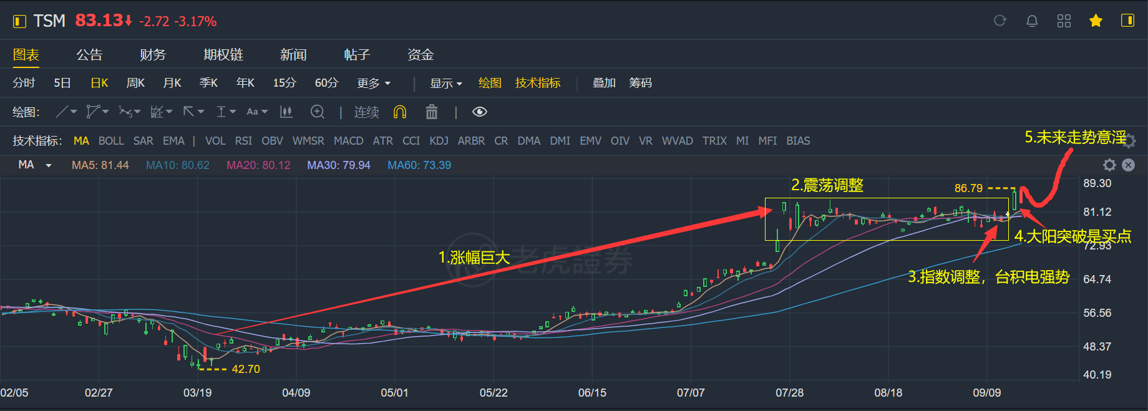The image size is (1148, 411).
Task: Toggle the yellow favorite star
Action: tap(1096, 21)
